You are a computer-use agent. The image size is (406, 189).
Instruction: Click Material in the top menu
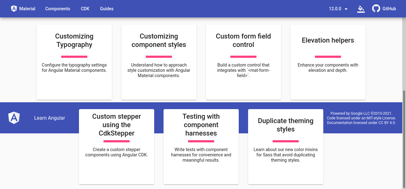(27, 8)
